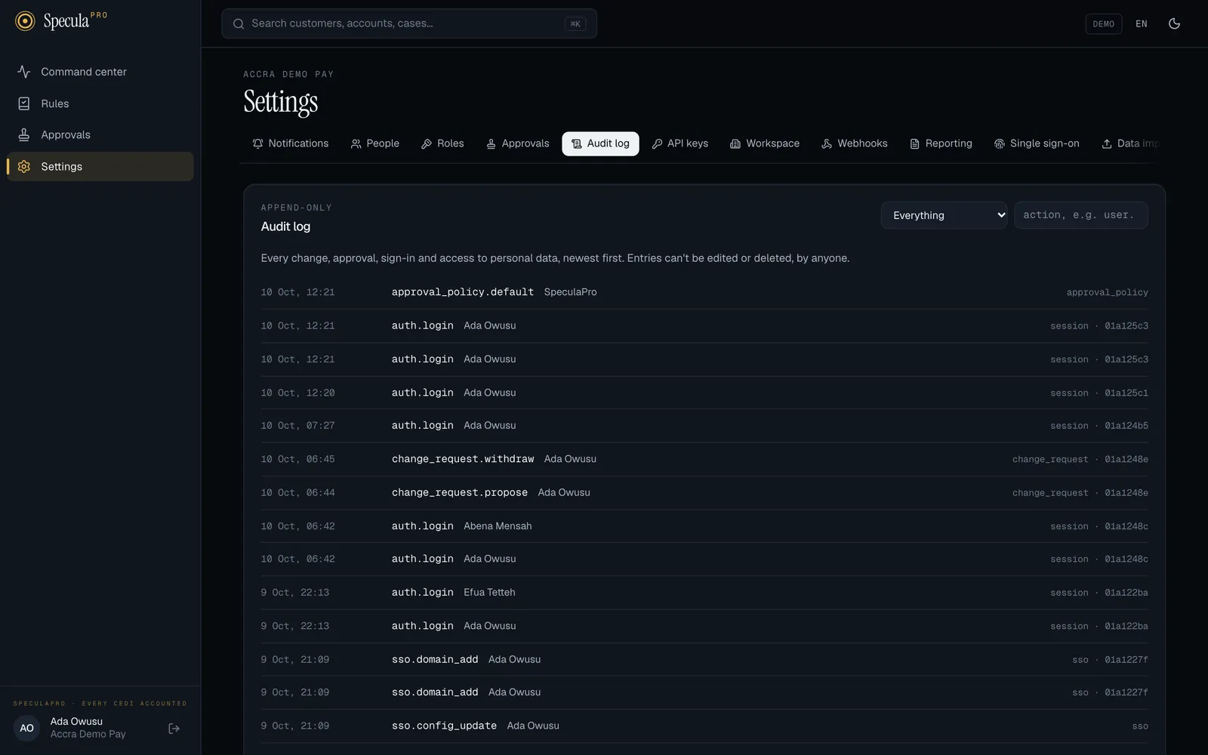Click the sign out icon beside Ada Owusu

coord(174,729)
